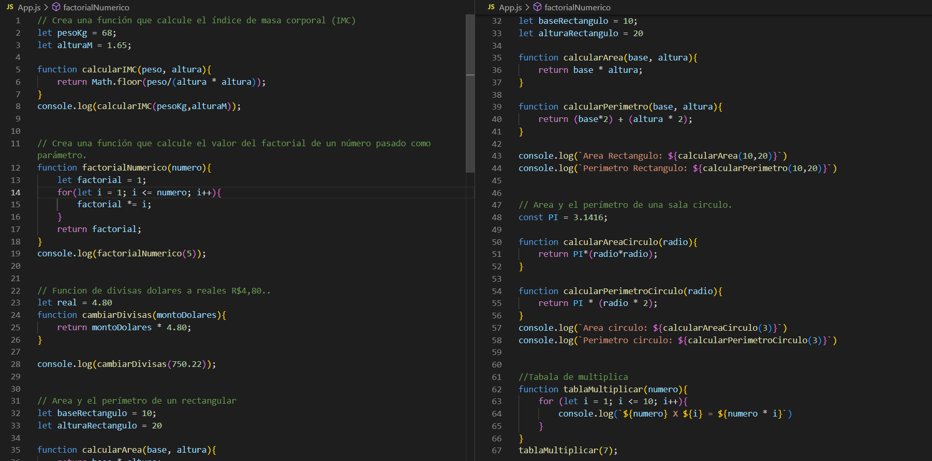Click the symbol cube icon in right breadcrumb
This screenshot has width=932, height=461.
coord(538,7)
